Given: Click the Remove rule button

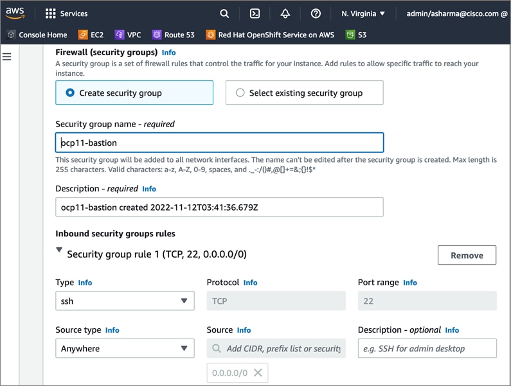Looking at the screenshot, I should (x=467, y=255).
